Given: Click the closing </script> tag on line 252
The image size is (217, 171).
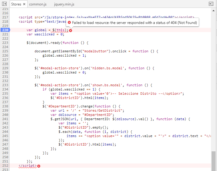Looking at the screenshot, I should pos(28,166).
